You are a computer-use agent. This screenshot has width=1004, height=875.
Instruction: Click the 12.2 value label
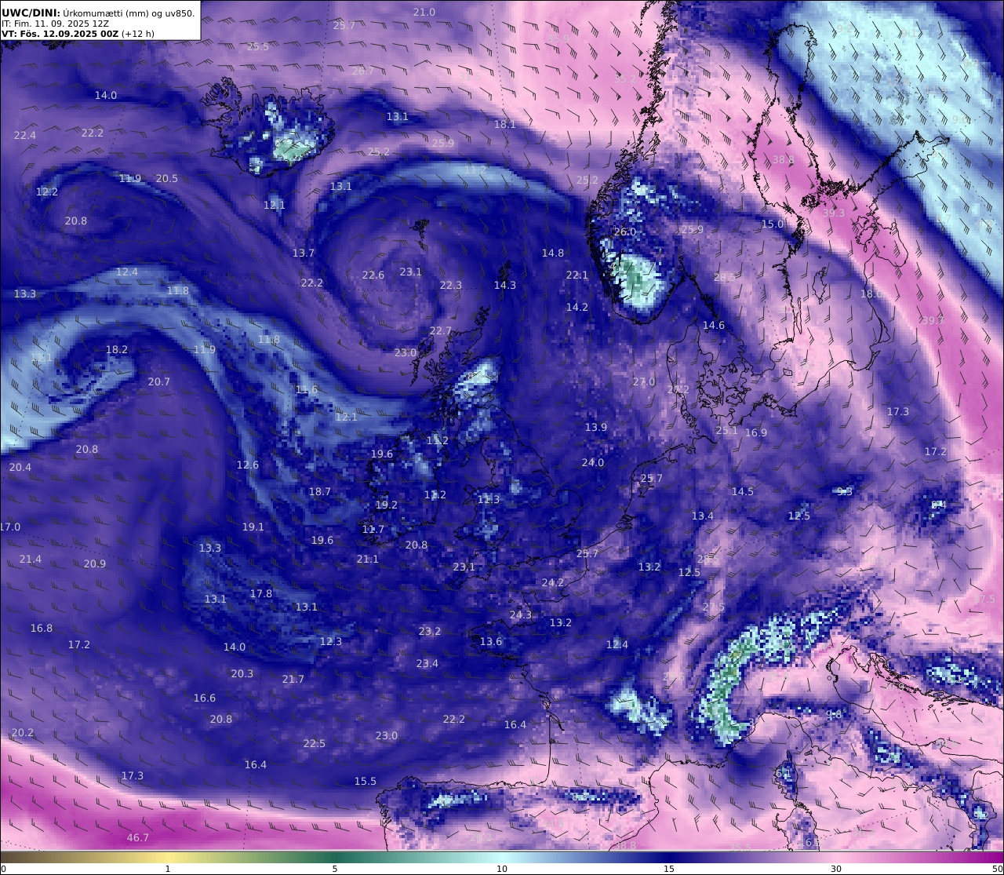point(47,191)
